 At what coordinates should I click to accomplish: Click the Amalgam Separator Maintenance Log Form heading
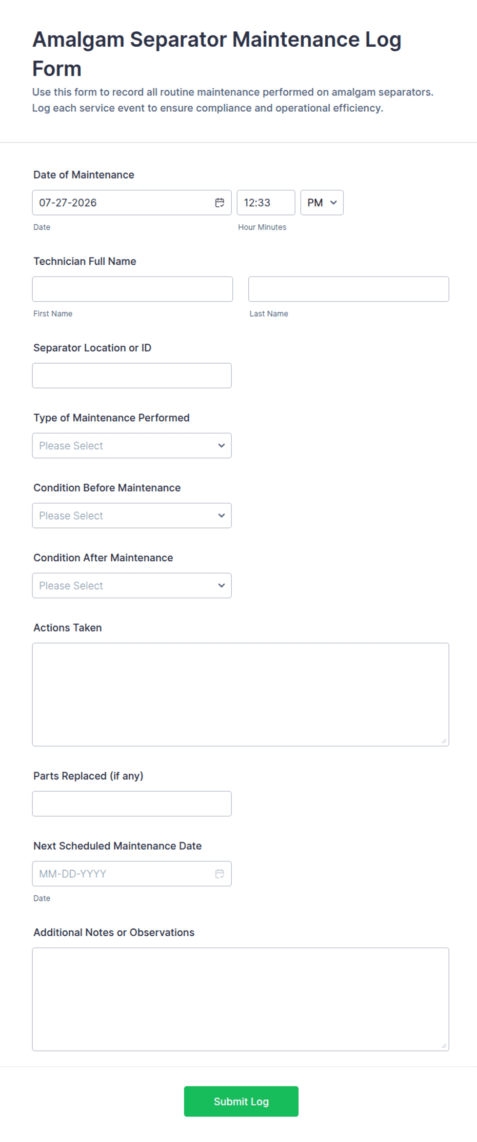tap(216, 54)
